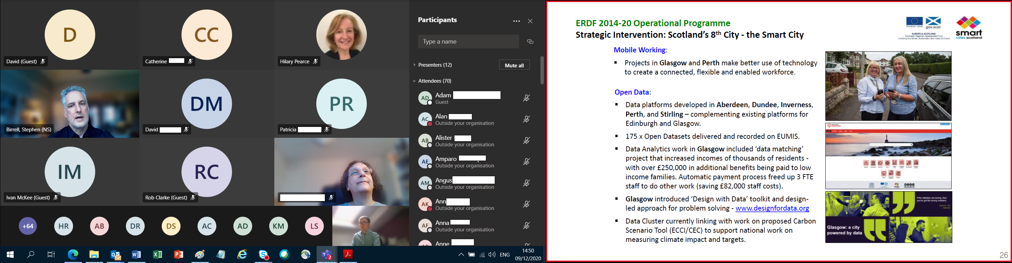The width and height of the screenshot is (1012, 263).
Task: Open Outlook from the taskbar
Action: [x=116, y=255]
